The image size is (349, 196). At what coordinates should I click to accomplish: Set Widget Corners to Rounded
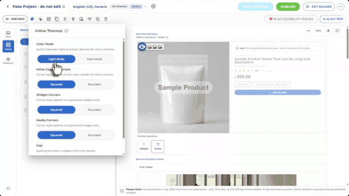(94, 110)
